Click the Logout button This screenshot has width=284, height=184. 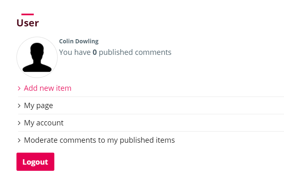click(x=35, y=162)
